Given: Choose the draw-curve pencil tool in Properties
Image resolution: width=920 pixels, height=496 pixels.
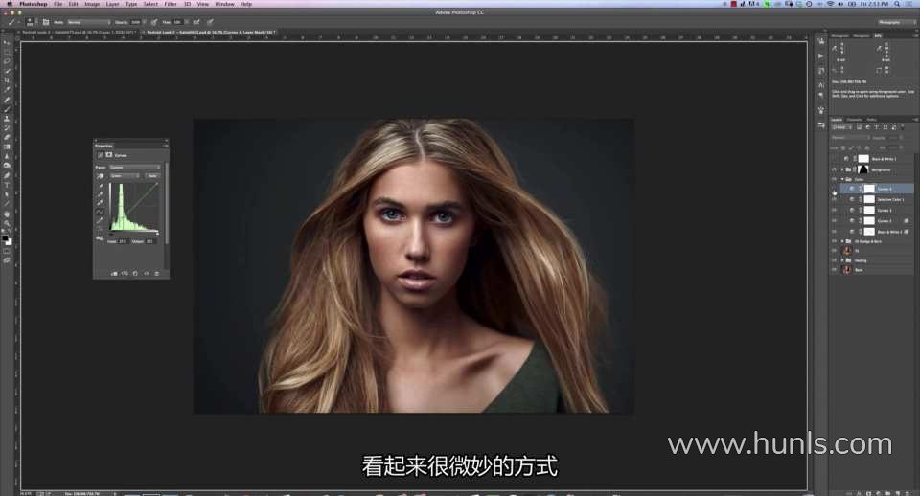Looking at the screenshot, I should (101, 220).
